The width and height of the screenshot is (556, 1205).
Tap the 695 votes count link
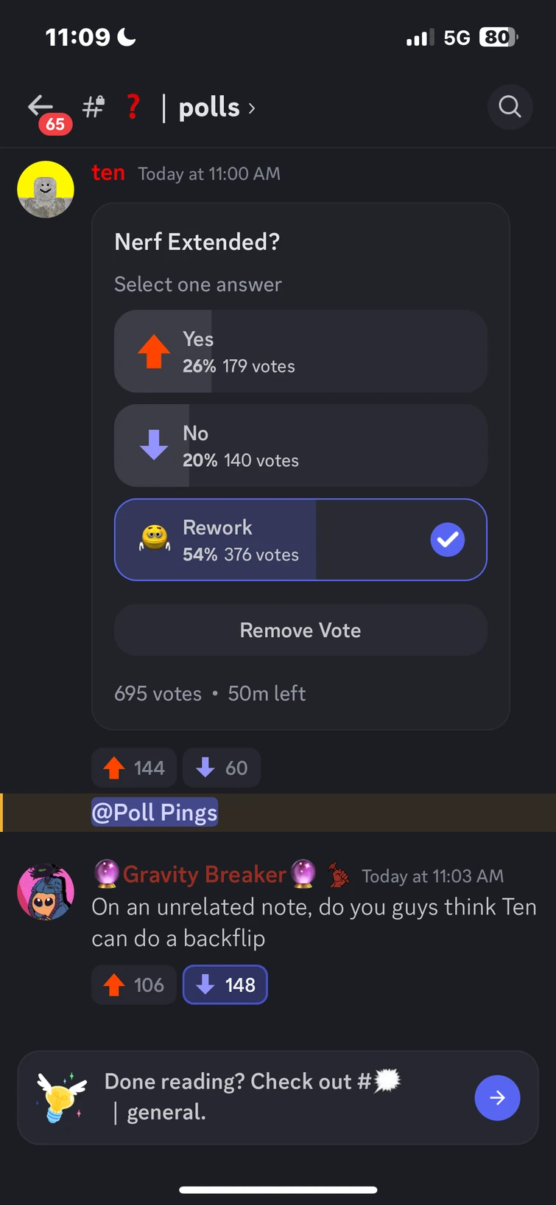pos(158,693)
